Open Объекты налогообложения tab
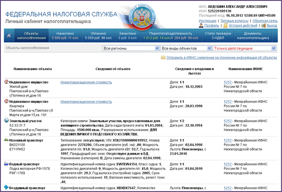This screenshot has width=282, height=192. pos(31,36)
